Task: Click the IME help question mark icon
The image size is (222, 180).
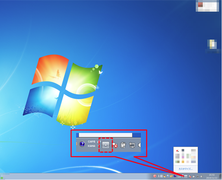Action: coord(175,176)
